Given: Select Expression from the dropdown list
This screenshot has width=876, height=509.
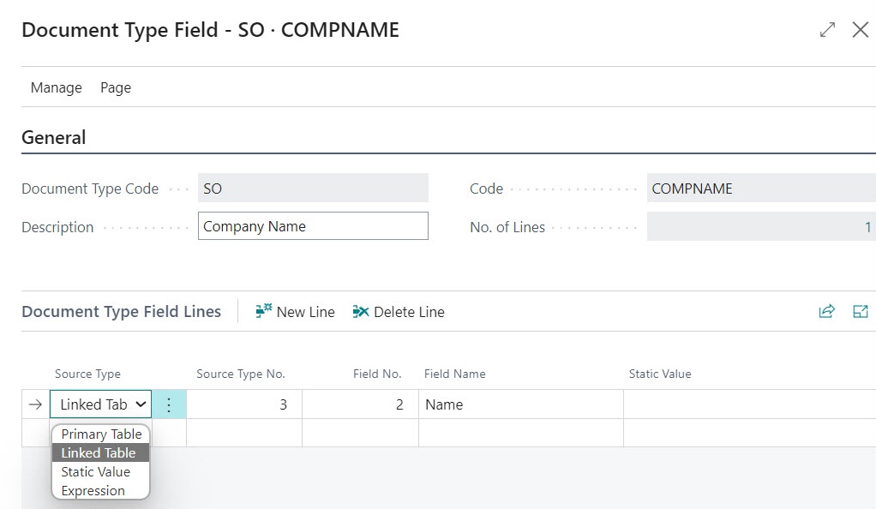Looking at the screenshot, I should 93,491.
